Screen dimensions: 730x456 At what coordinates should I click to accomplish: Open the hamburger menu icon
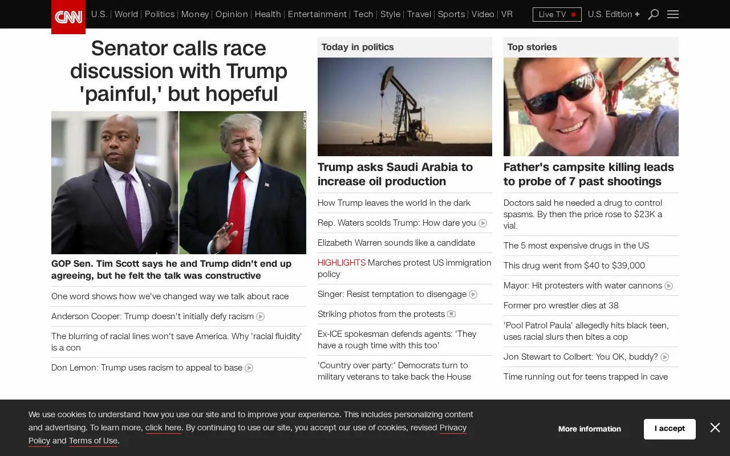[x=673, y=14]
